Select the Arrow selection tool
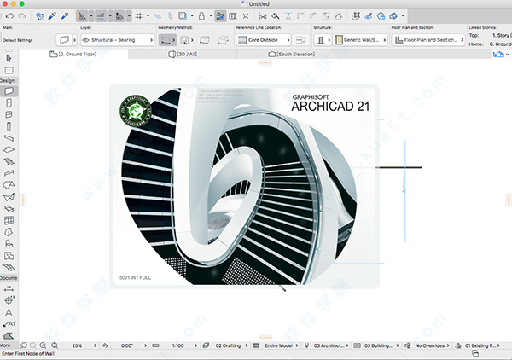512x360 pixels. coord(9,58)
